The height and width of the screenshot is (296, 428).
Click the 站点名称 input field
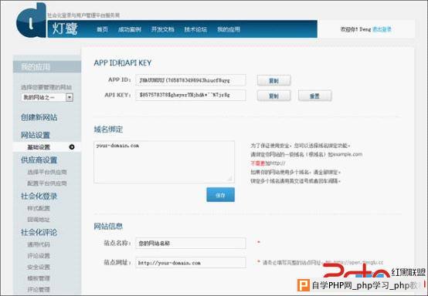click(191, 243)
